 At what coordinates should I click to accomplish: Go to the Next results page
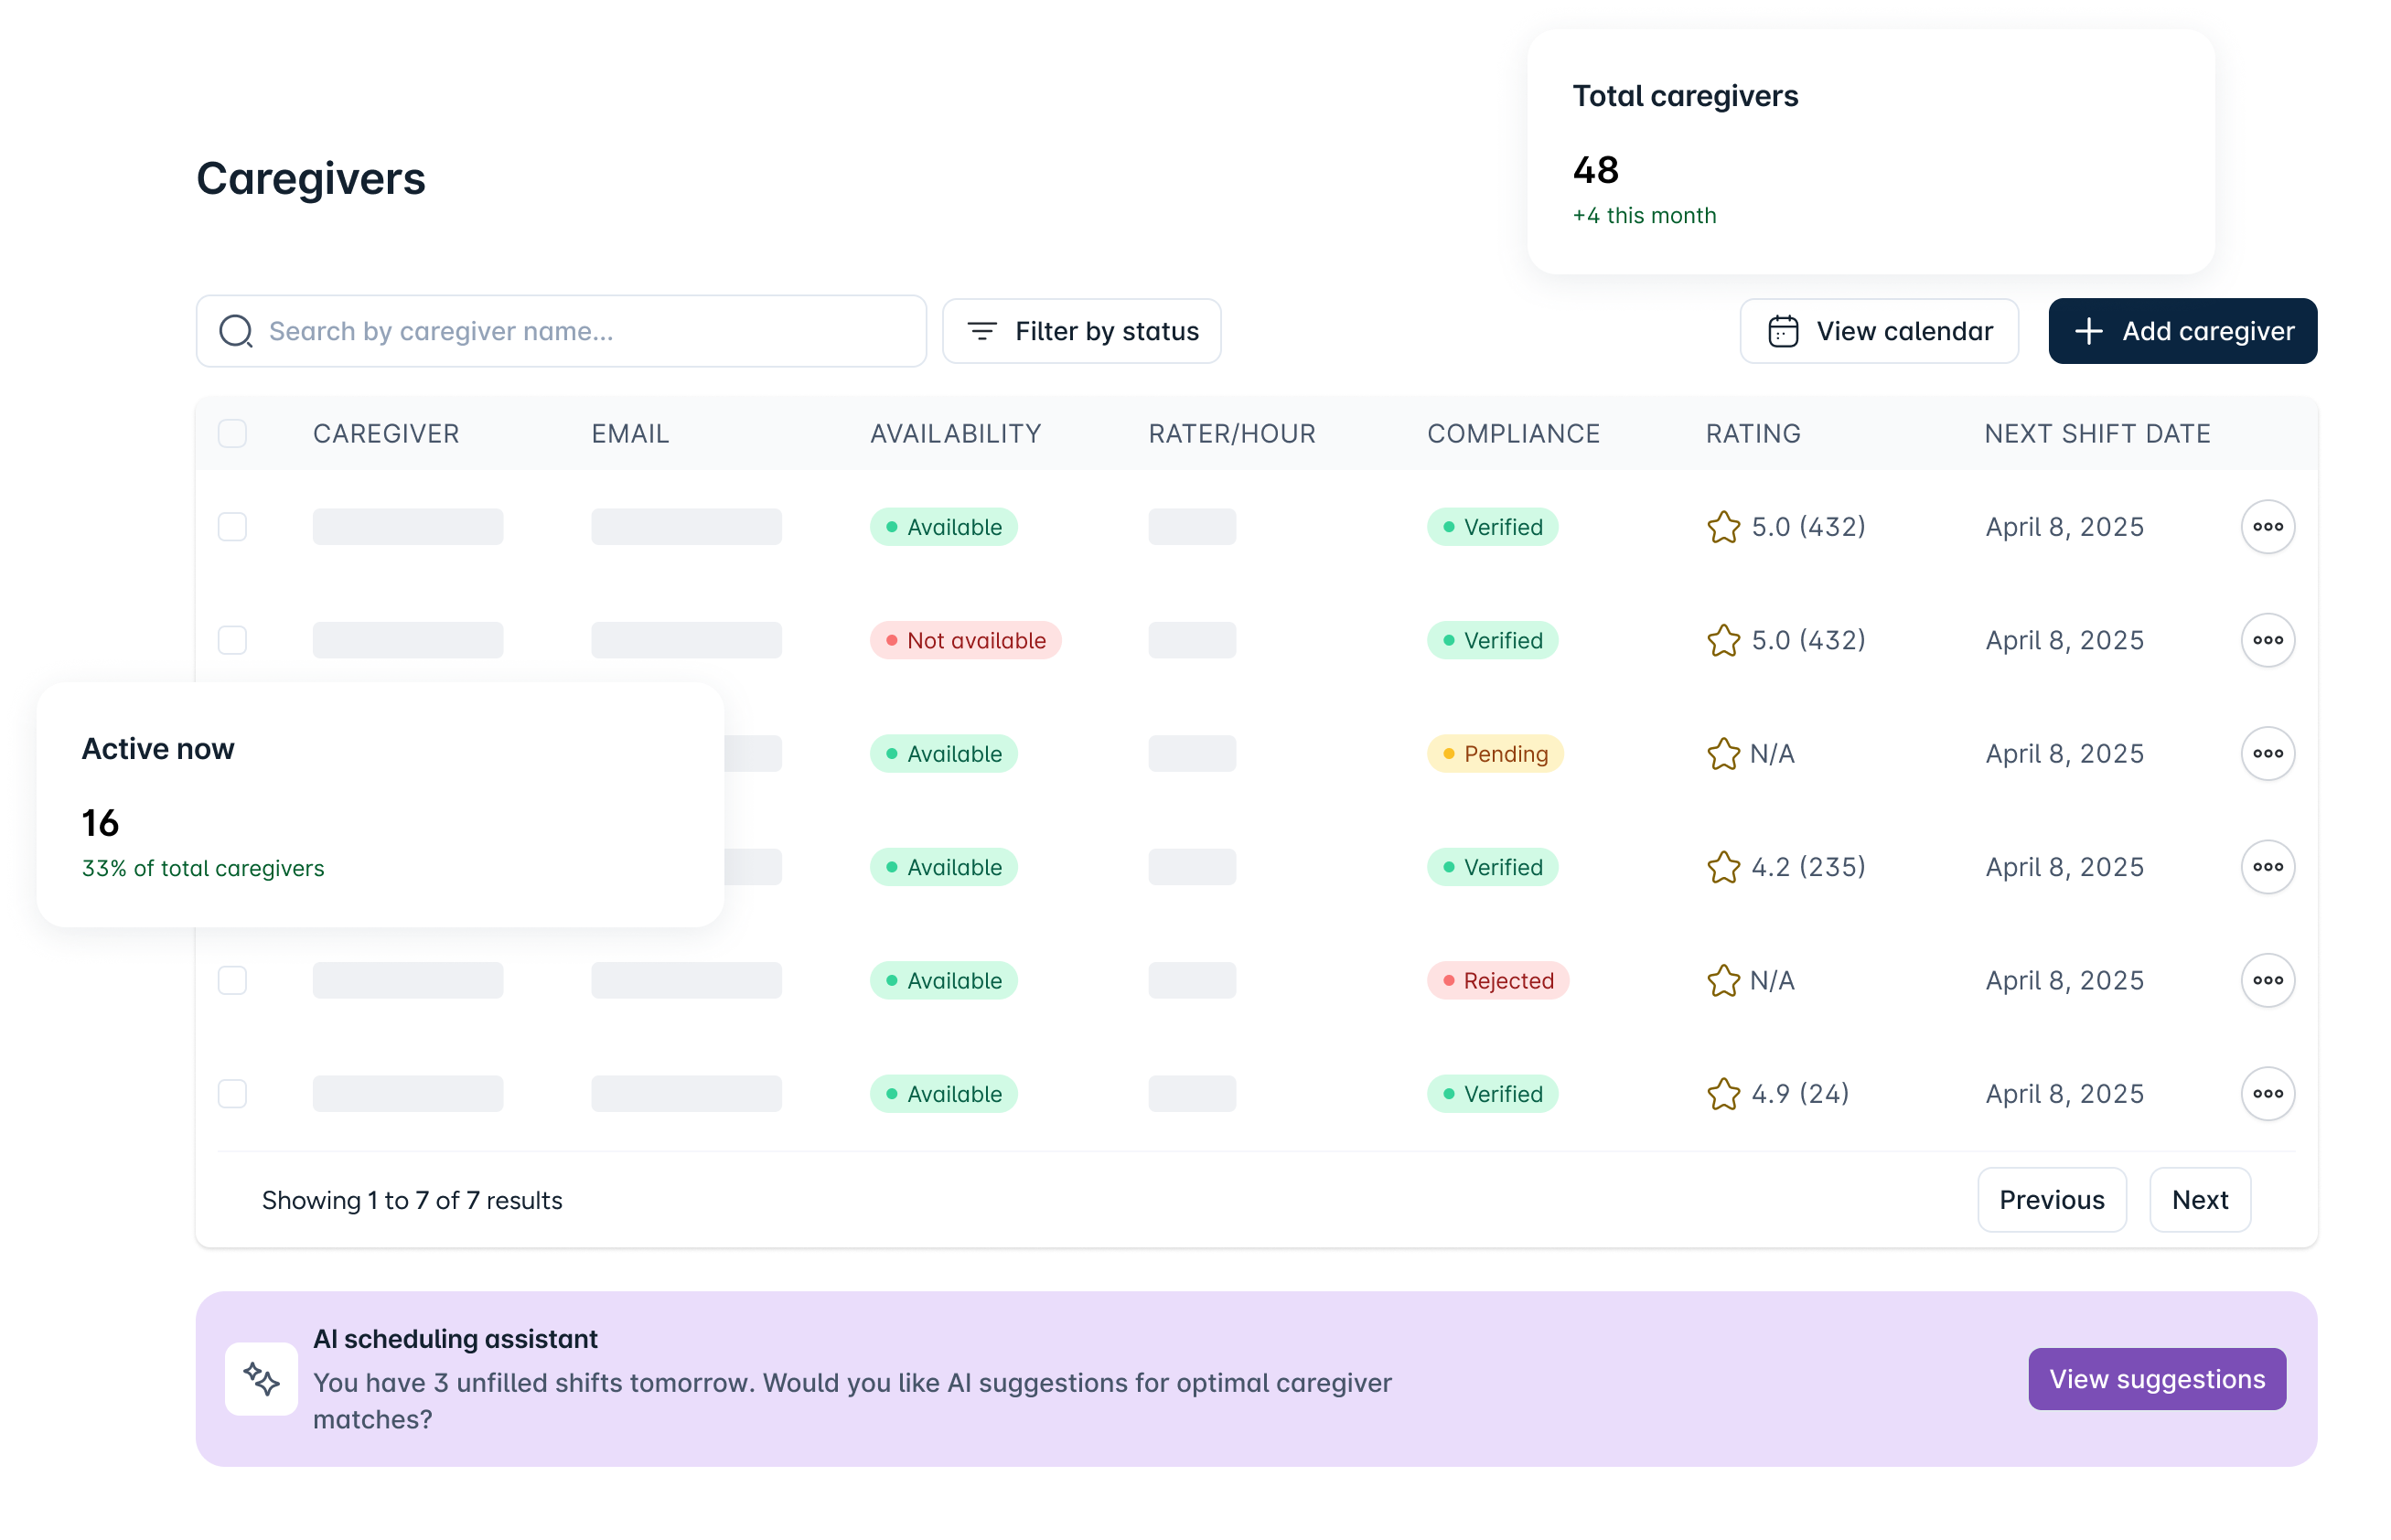(2199, 1200)
